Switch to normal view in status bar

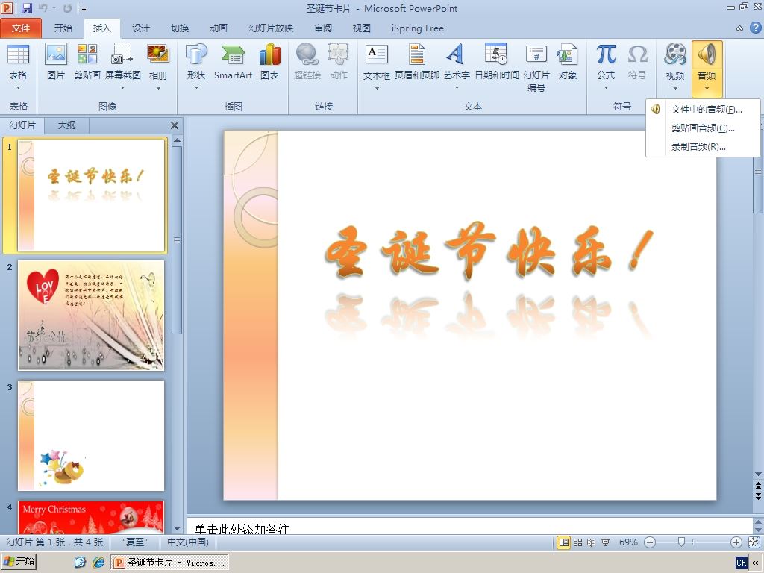pyautogui.click(x=564, y=542)
